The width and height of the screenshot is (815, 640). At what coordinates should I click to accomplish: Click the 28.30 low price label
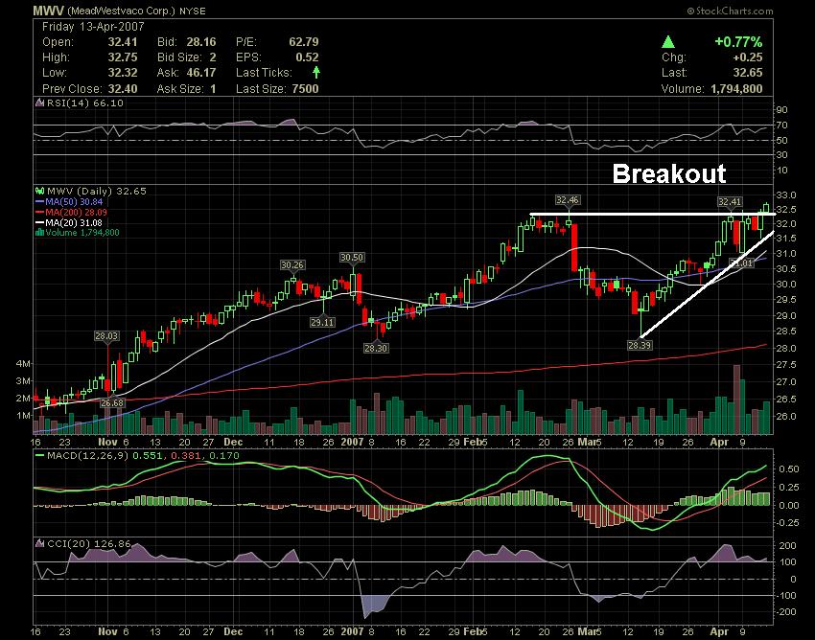click(x=376, y=348)
